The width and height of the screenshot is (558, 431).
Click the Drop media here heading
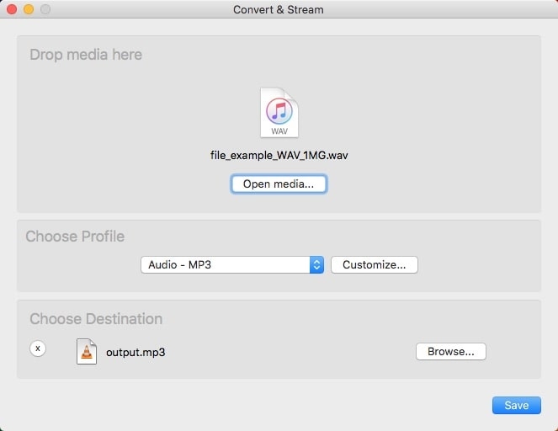pos(86,55)
